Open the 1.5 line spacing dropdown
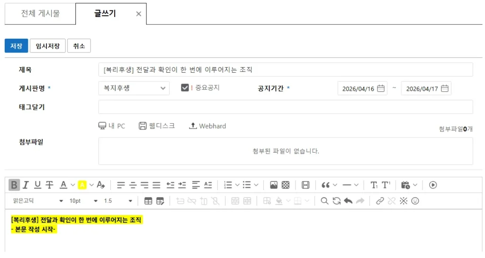The width and height of the screenshot is (485, 258). pos(118,201)
